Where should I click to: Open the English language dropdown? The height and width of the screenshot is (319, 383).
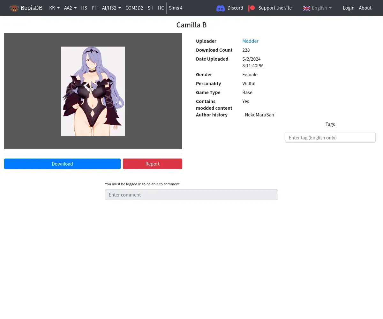point(317,8)
